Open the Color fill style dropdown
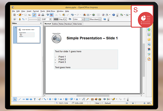This screenshot has width=163, height=111. click(82, 19)
